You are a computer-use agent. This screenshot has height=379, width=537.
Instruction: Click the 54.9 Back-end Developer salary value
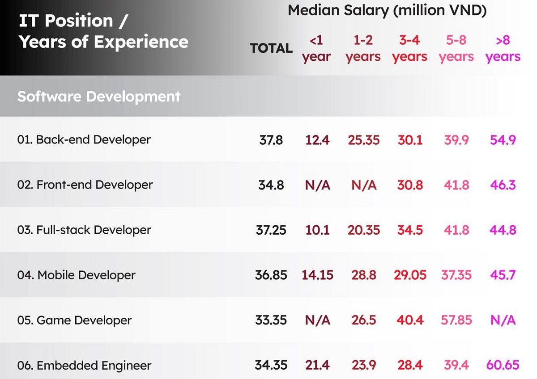(x=503, y=140)
